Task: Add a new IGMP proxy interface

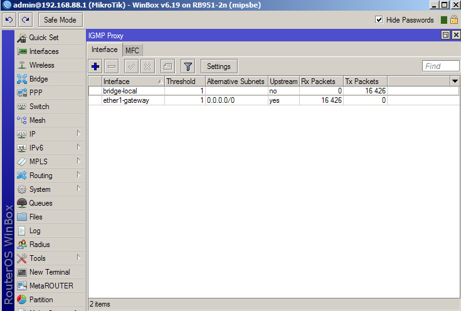Action: [x=95, y=66]
